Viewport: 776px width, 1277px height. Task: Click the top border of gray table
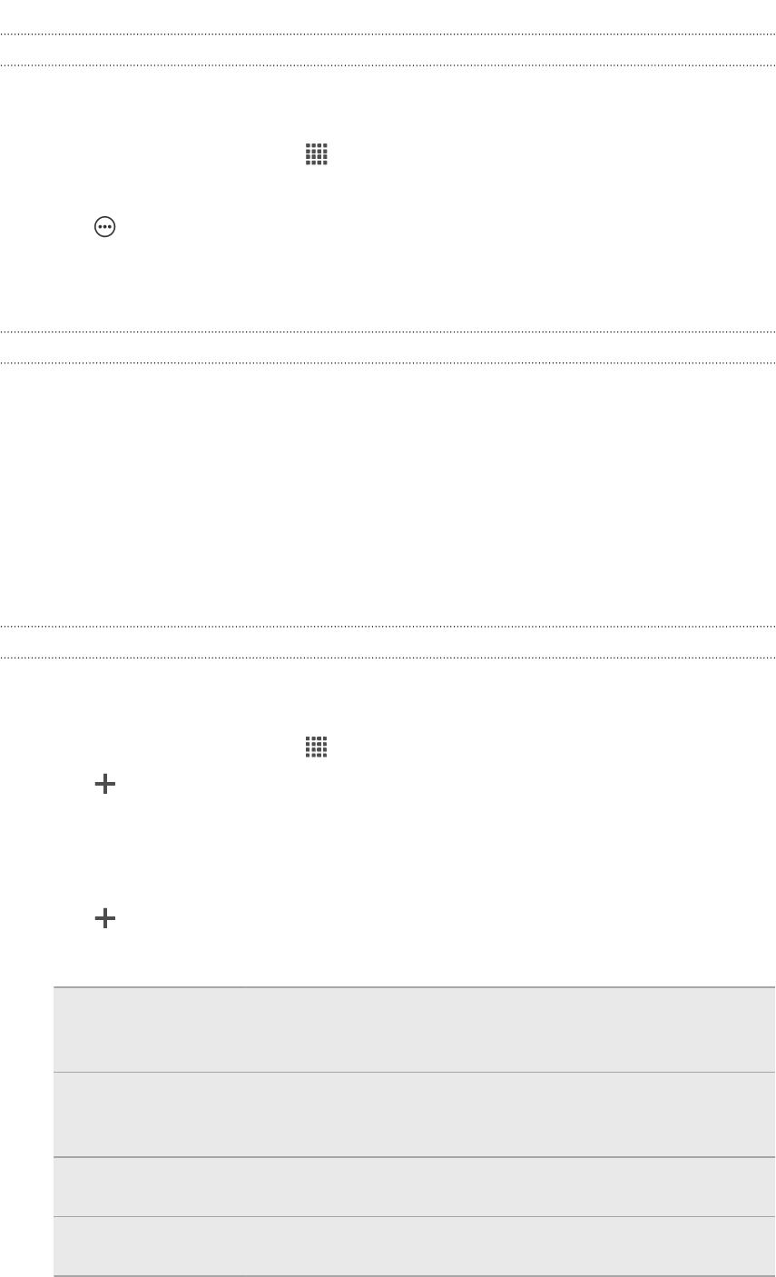tap(414, 987)
